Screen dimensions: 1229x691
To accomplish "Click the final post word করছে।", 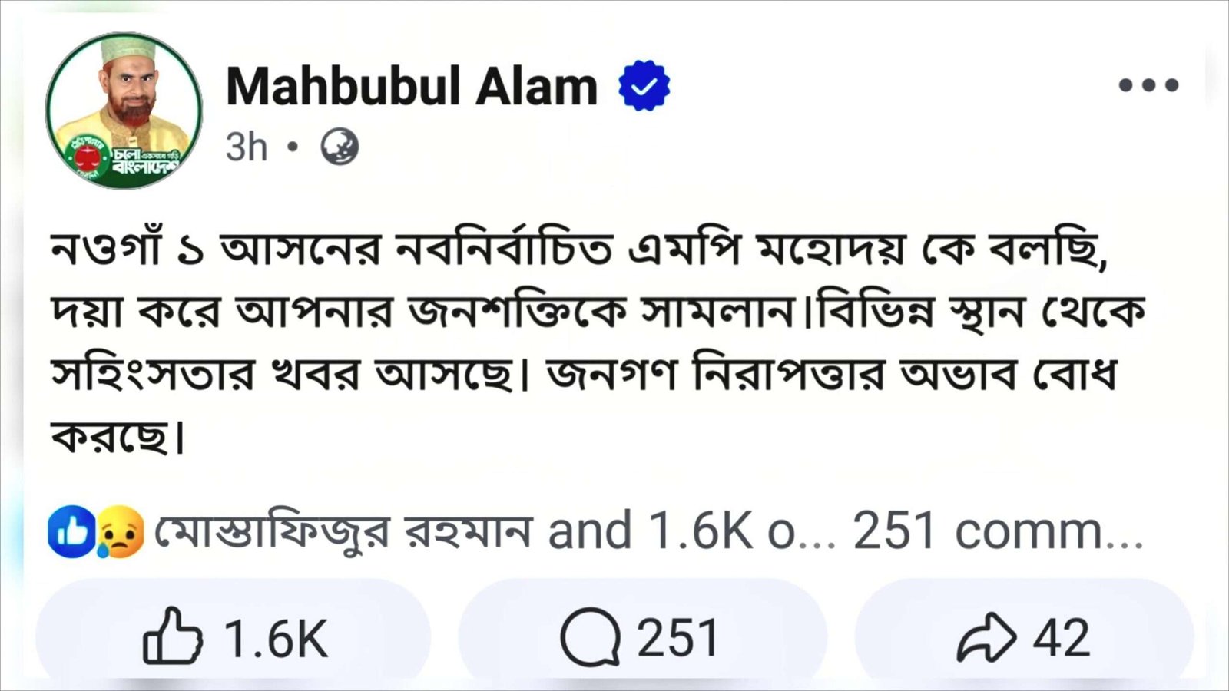I will click(x=118, y=437).
